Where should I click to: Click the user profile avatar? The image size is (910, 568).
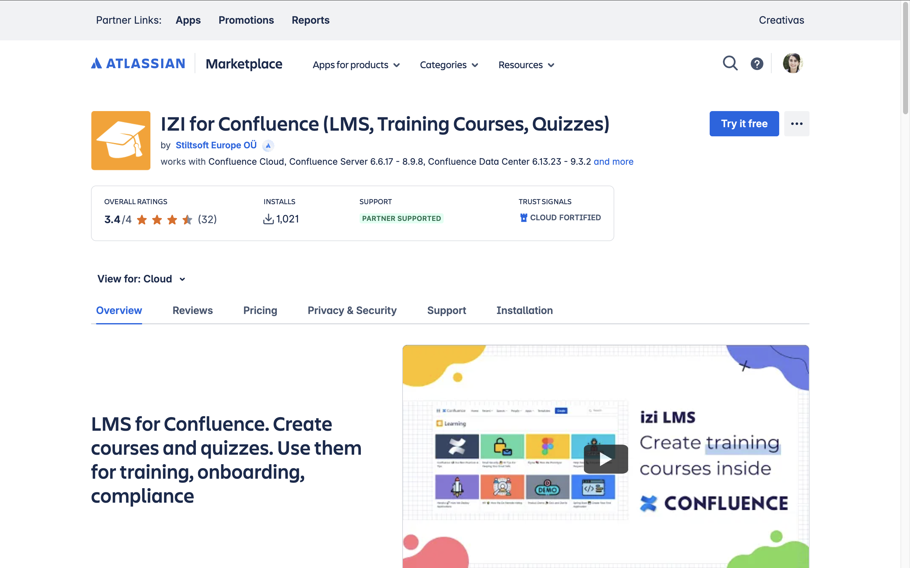[792, 63]
